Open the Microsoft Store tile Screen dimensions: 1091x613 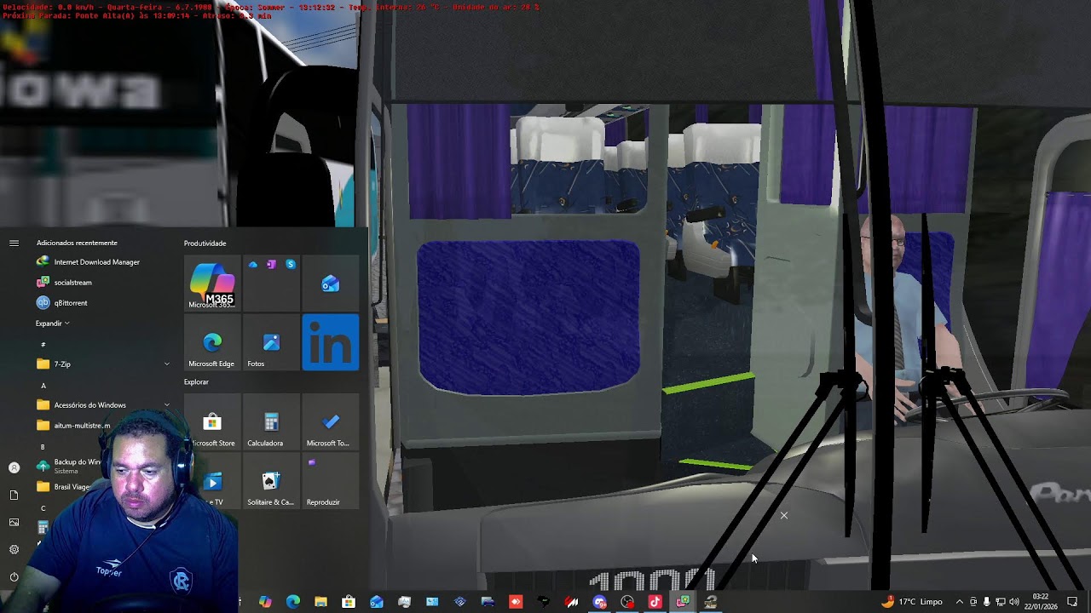coord(212,422)
